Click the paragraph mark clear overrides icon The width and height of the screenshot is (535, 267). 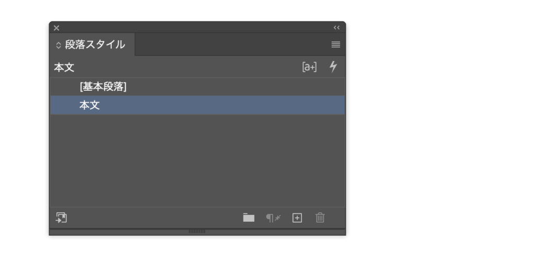point(273,218)
